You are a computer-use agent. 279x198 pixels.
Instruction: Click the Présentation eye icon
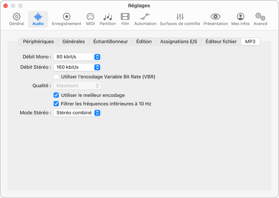point(215,17)
